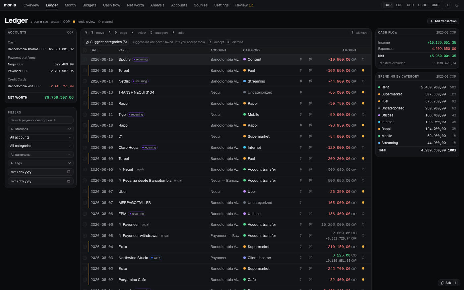
Task: Toggle cleared status dot for Spotify
Action: 363,59
